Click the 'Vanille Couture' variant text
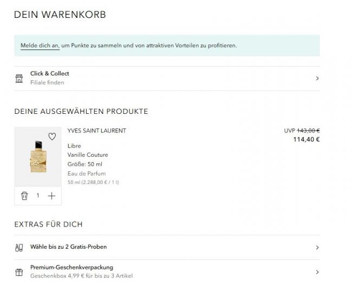Image resolution: width=352 pixels, height=296 pixels. [88, 155]
